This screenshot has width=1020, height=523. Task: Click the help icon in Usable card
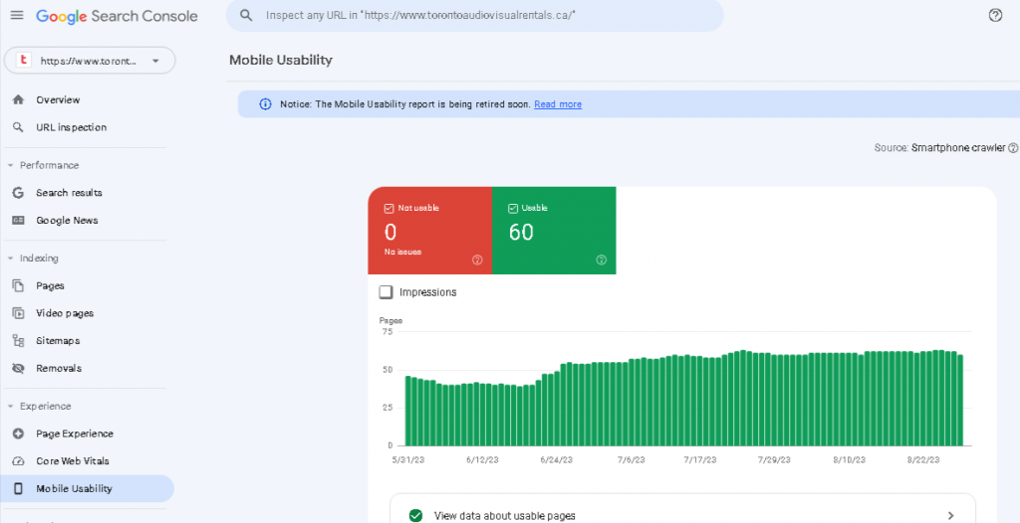(601, 260)
